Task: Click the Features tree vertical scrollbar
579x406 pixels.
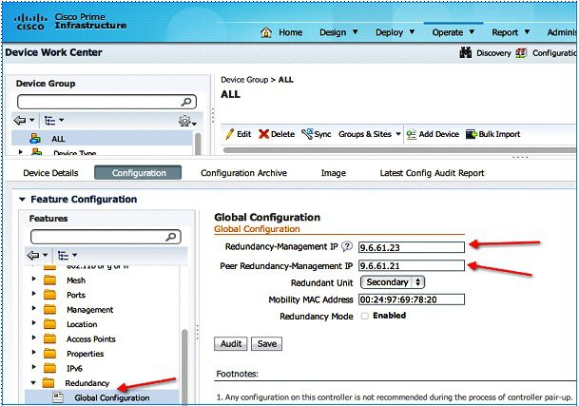Action: click(184, 367)
